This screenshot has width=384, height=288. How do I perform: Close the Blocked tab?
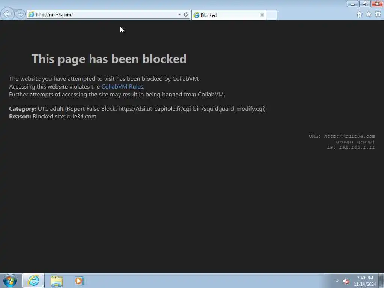262,15
